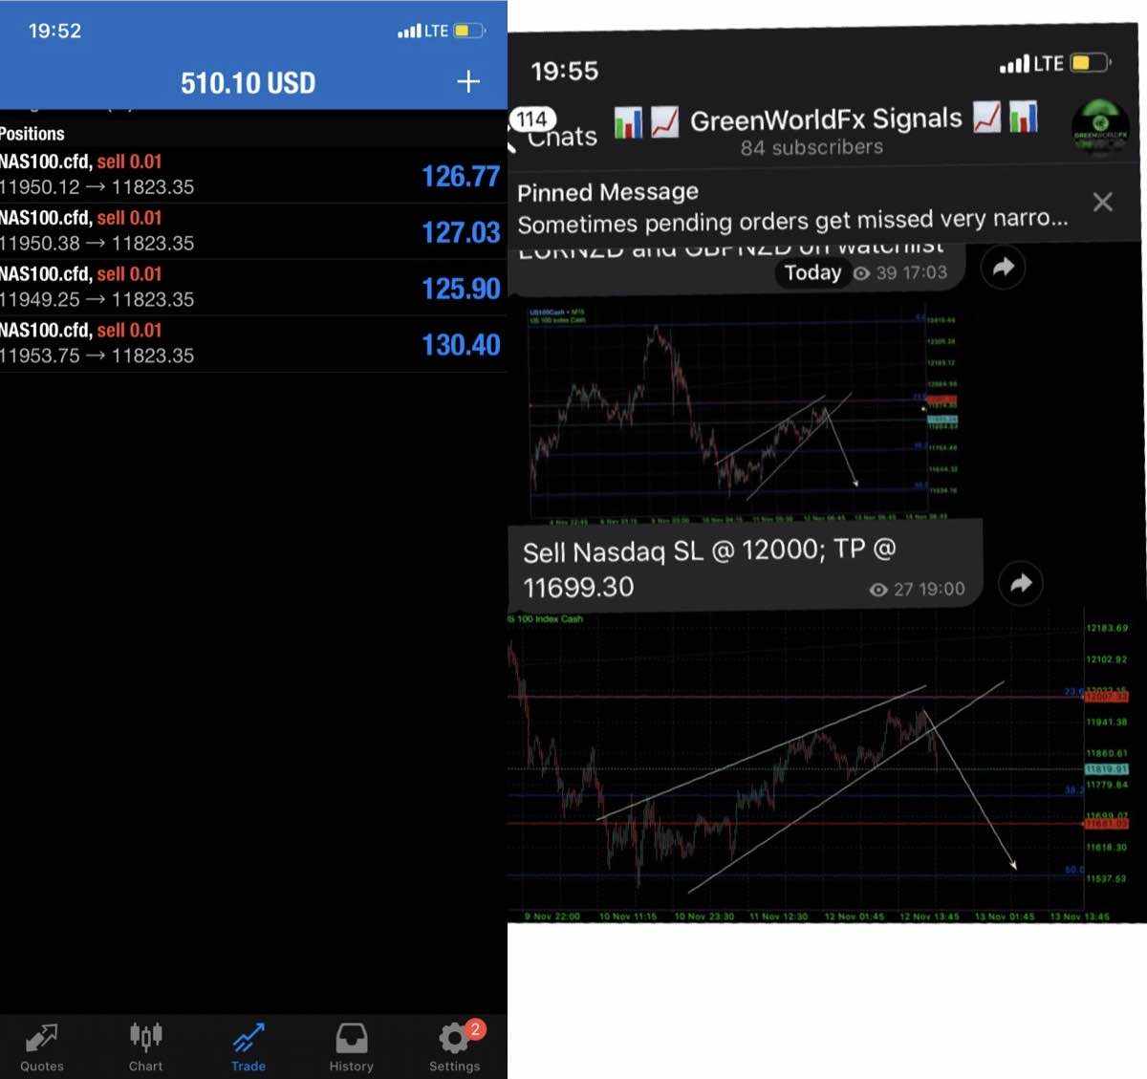This screenshot has height=1079, width=1147.
Task: Open the pinned message about pending orders
Action: pyautogui.click(x=792, y=207)
